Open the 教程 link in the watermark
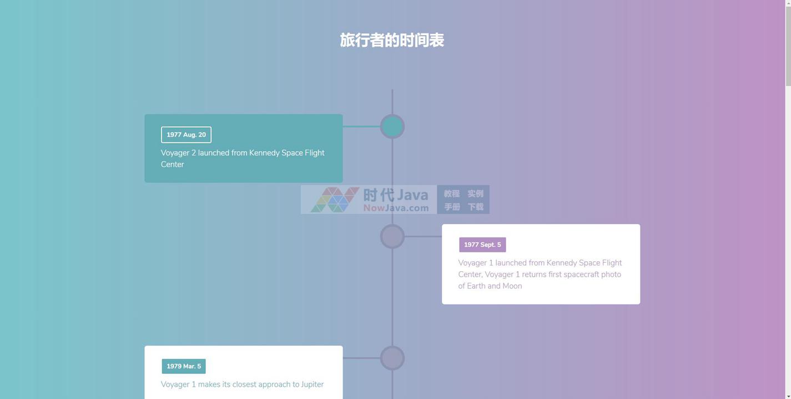Viewport: 791px width, 399px height. [451, 193]
